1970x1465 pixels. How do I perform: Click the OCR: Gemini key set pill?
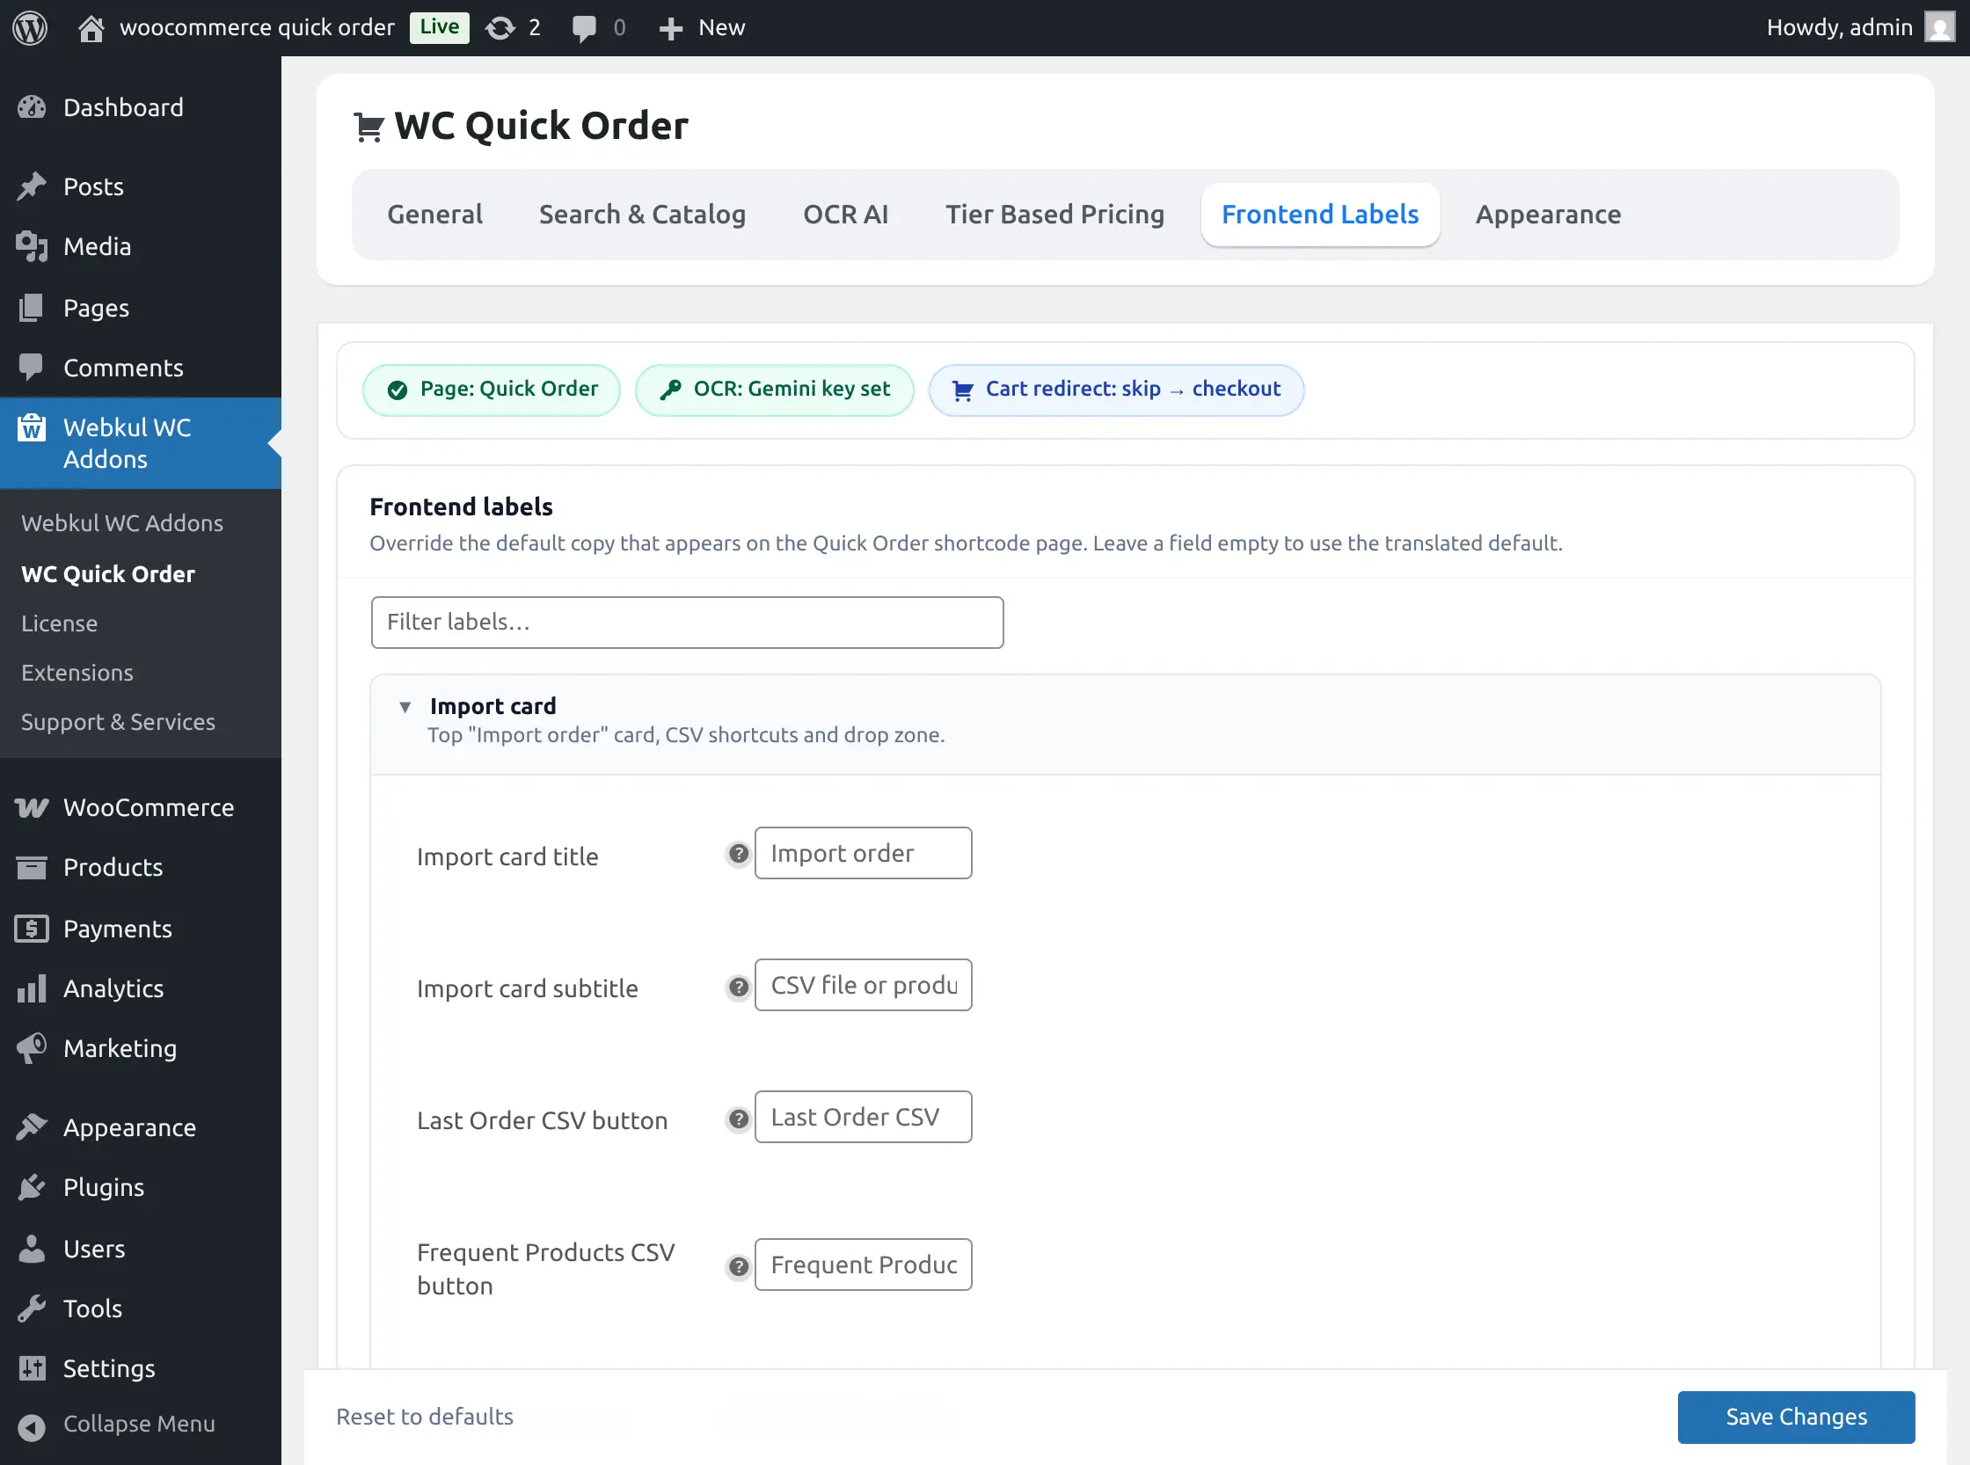774,390
